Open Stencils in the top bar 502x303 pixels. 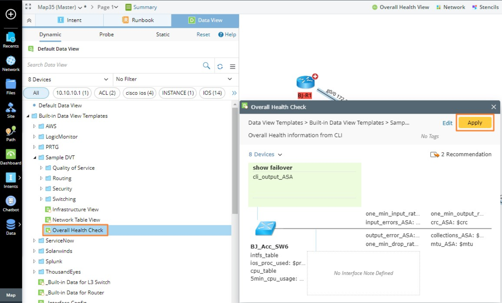(485, 7)
